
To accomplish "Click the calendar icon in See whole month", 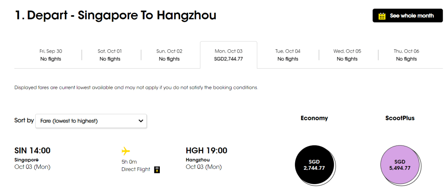I will click(382, 16).
